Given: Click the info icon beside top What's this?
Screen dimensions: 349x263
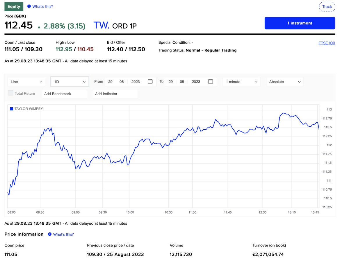Looking at the screenshot, I should coord(29,6).
